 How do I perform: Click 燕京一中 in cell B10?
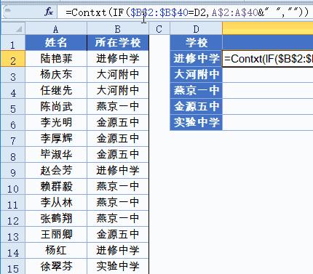(x=118, y=187)
